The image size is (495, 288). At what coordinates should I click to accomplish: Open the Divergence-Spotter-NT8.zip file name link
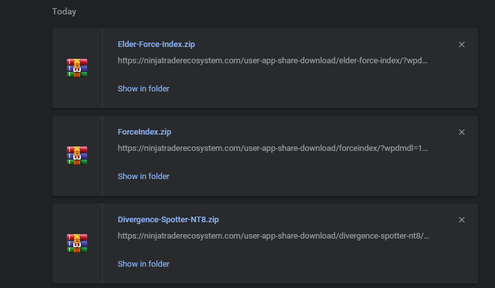coord(168,220)
